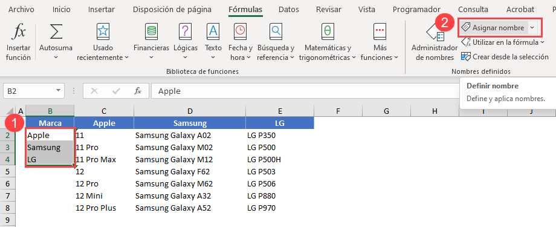Open the Archivo tab
Screen dimensions: 556x227
21,10
